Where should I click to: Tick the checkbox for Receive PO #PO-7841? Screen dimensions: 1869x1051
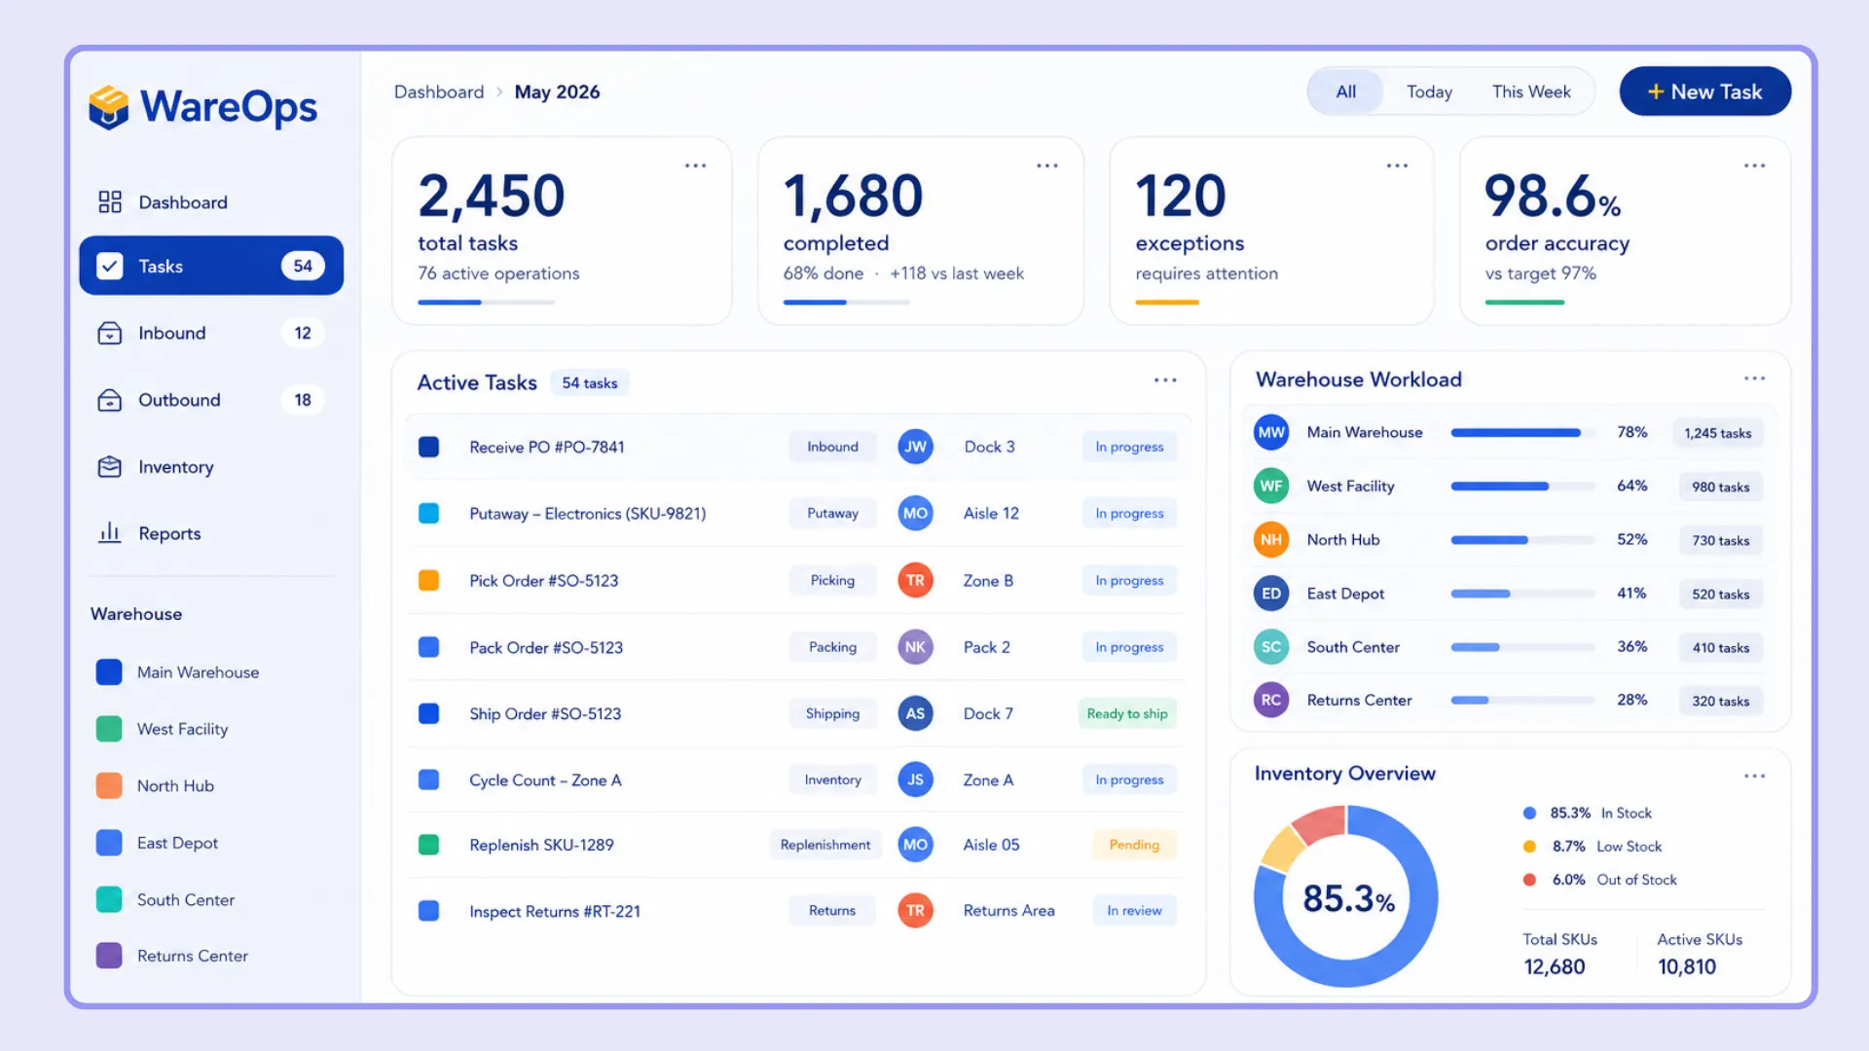point(428,447)
